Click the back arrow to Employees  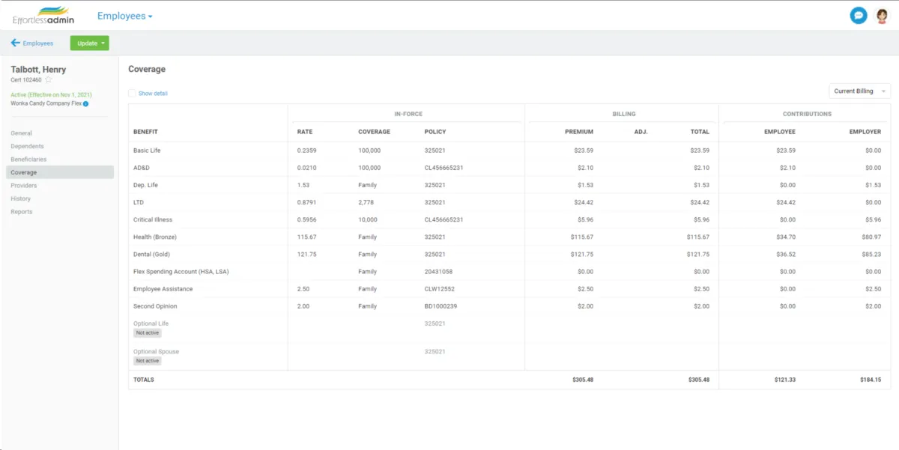click(15, 43)
